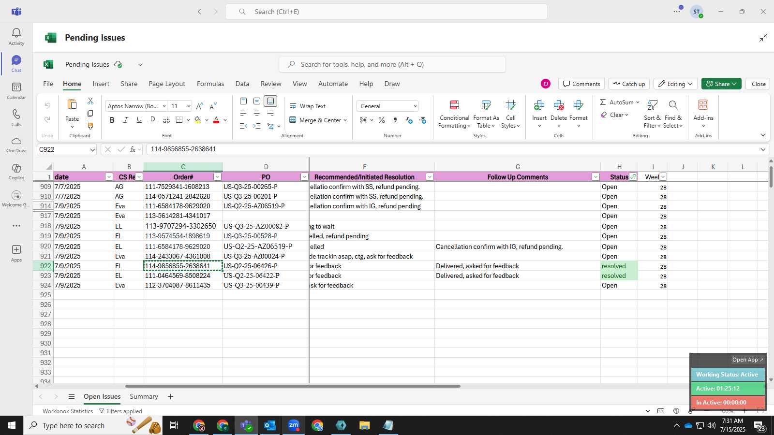Click the increase indent icon
The width and height of the screenshot is (774, 435).
pos(257,126)
